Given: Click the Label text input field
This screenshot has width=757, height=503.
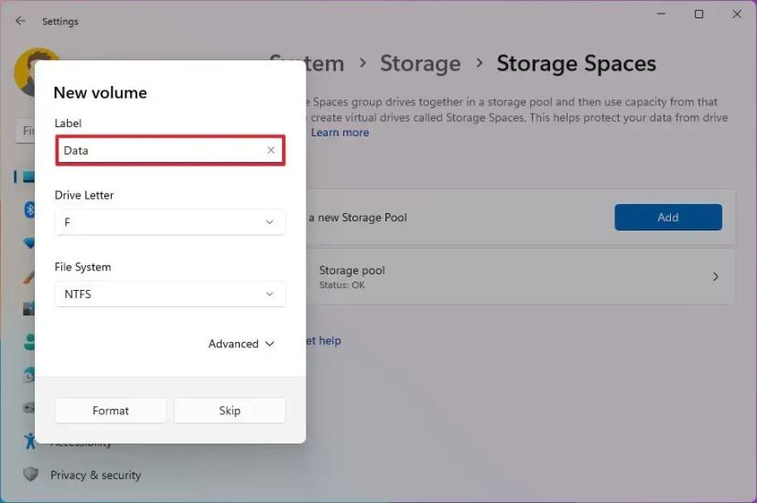Looking at the screenshot, I should pos(160,150).
